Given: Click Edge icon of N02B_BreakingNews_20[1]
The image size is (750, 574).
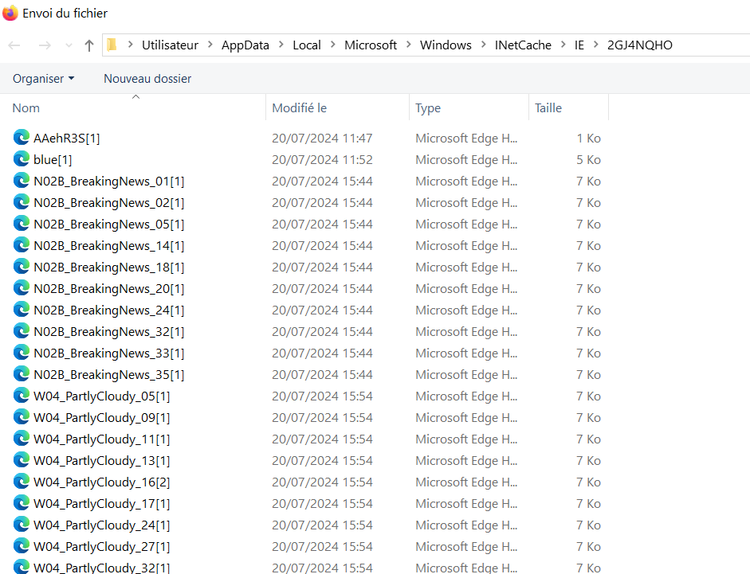Looking at the screenshot, I should pos(22,288).
